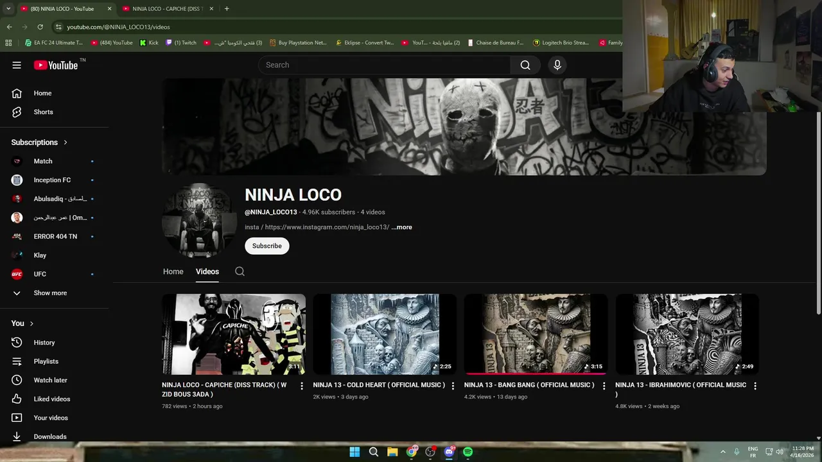Open the taskbar clock and date
This screenshot has width=822, height=462.
click(x=803, y=452)
